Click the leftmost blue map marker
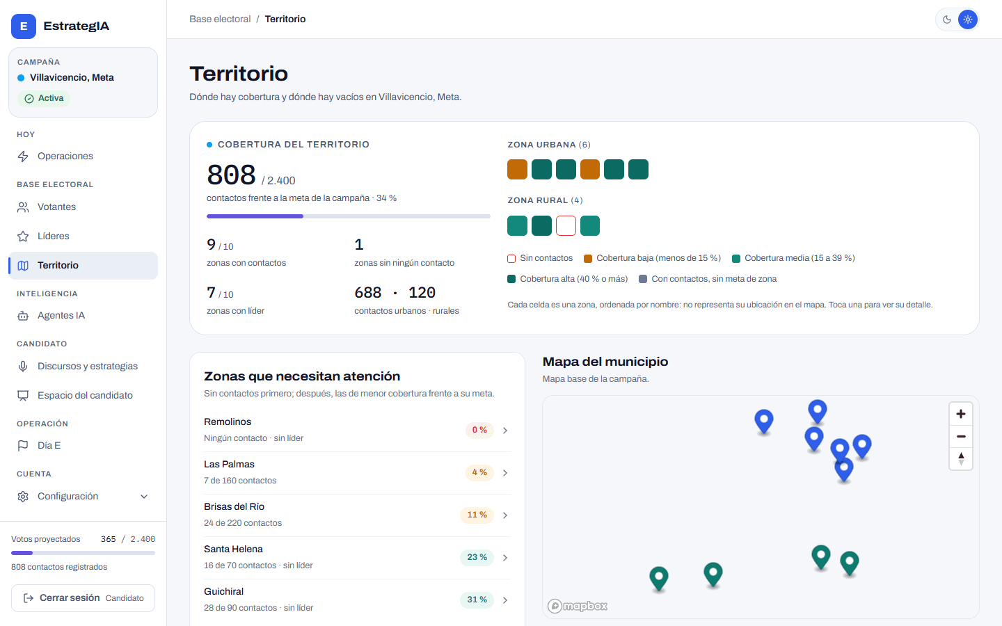This screenshot has height=626, width=1002. pyautogui.click(x=764, y=422)
